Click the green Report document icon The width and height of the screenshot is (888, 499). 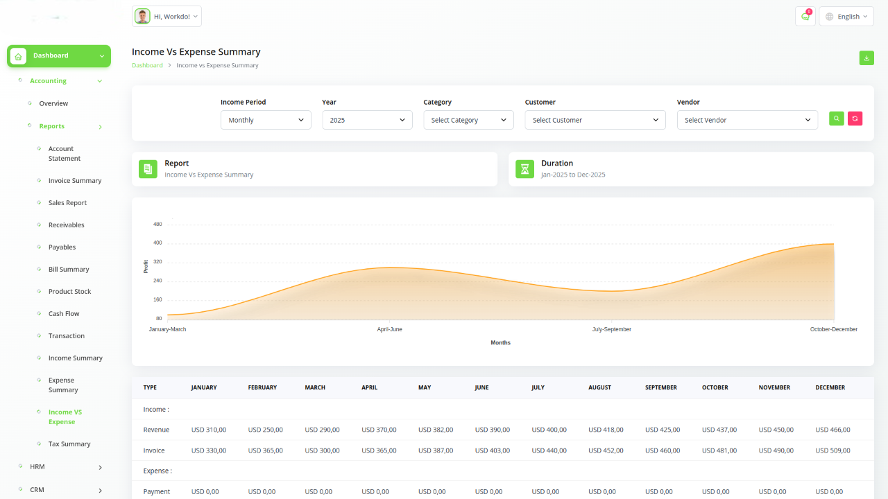tap(148, 169)
